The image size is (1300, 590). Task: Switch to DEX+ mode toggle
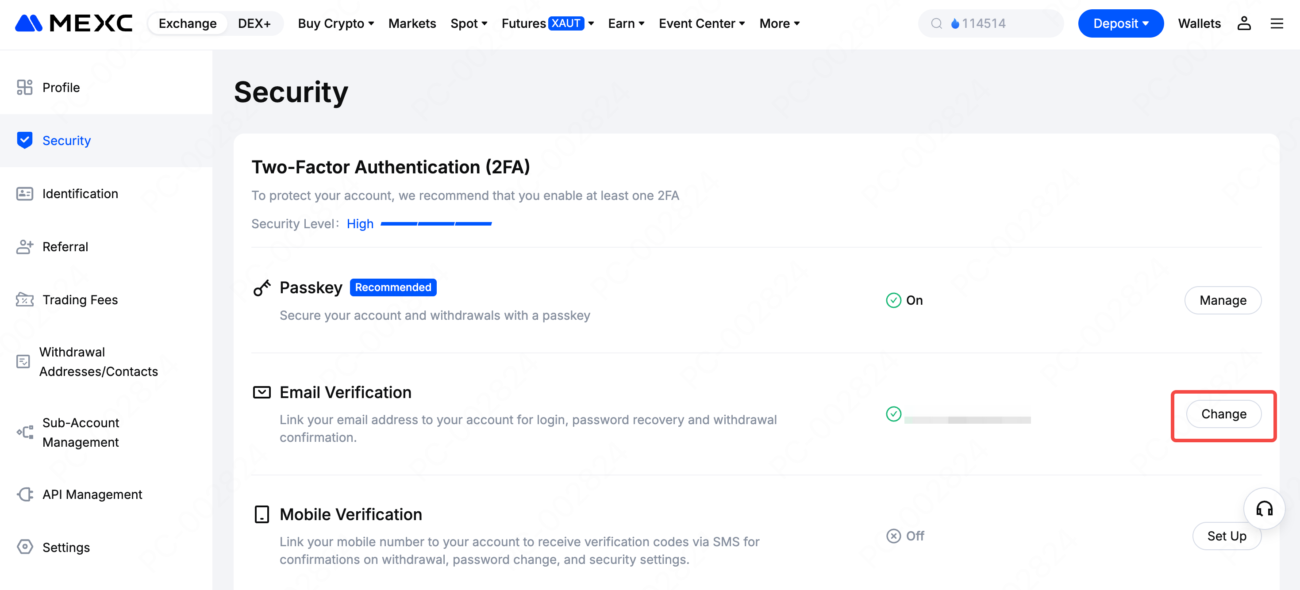254,23
